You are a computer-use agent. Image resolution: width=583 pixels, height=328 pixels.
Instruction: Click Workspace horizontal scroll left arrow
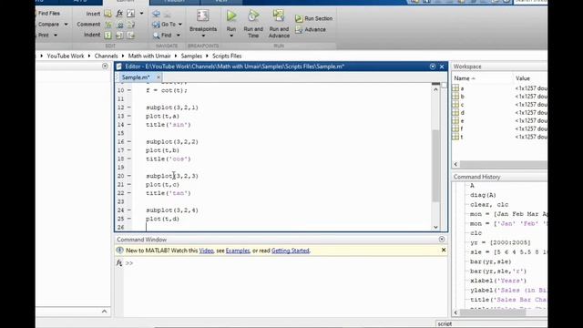pyautogui.click(x=455, y=164)
